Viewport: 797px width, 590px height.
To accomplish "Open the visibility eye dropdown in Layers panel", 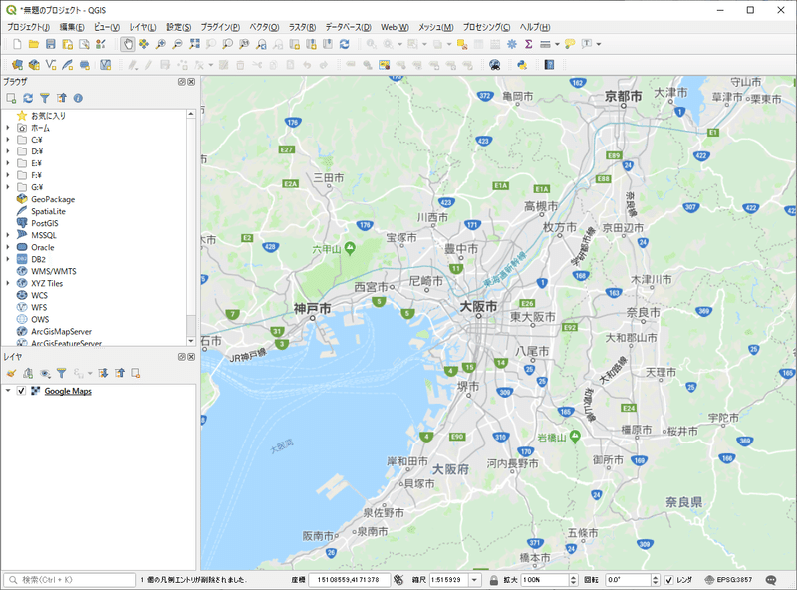I will click(x=45, y=374).
